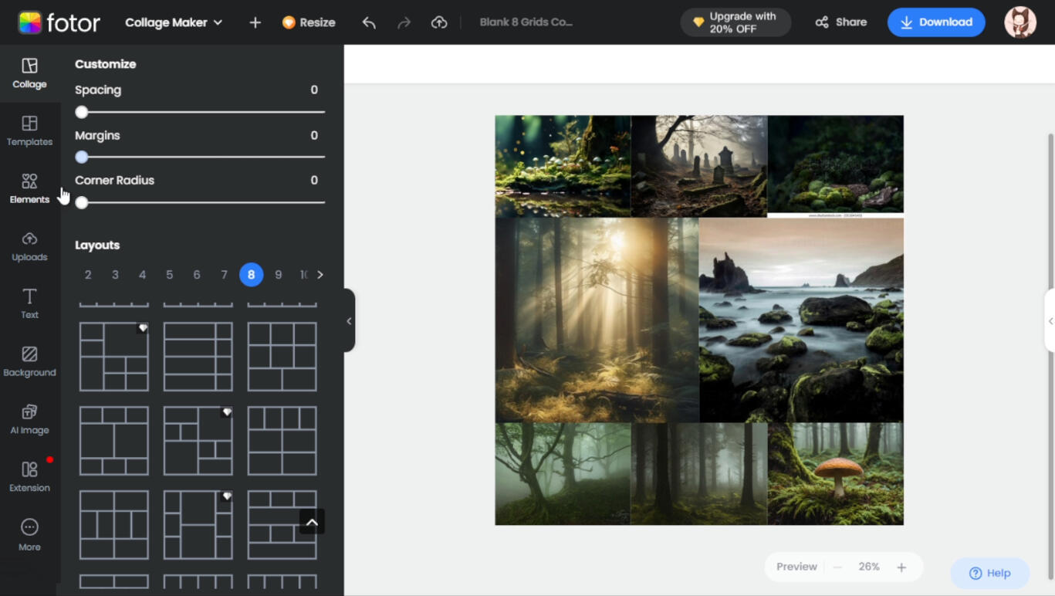Open the Background panel
Viewport: 1055px width, 596px height.
tap(29, 361)
